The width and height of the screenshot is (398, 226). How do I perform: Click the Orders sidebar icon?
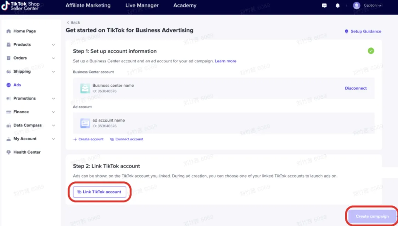click(x=8, y=58)
